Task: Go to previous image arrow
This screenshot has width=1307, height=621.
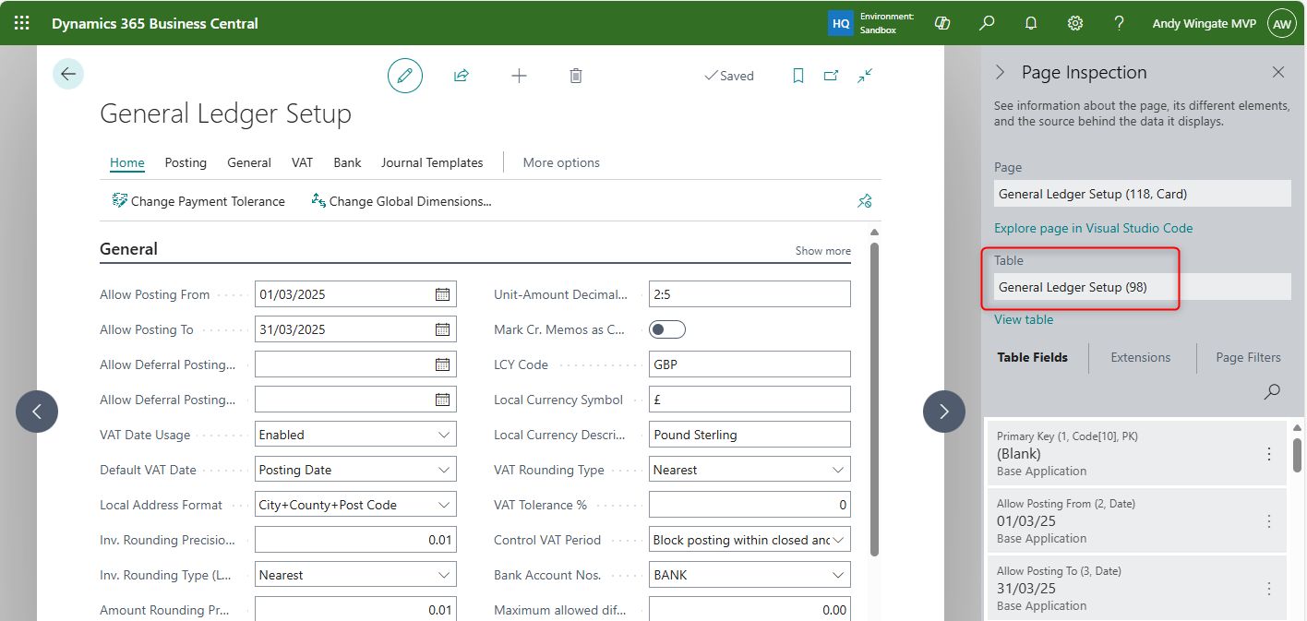Action: pyautogui.click(x=37, y=412)
